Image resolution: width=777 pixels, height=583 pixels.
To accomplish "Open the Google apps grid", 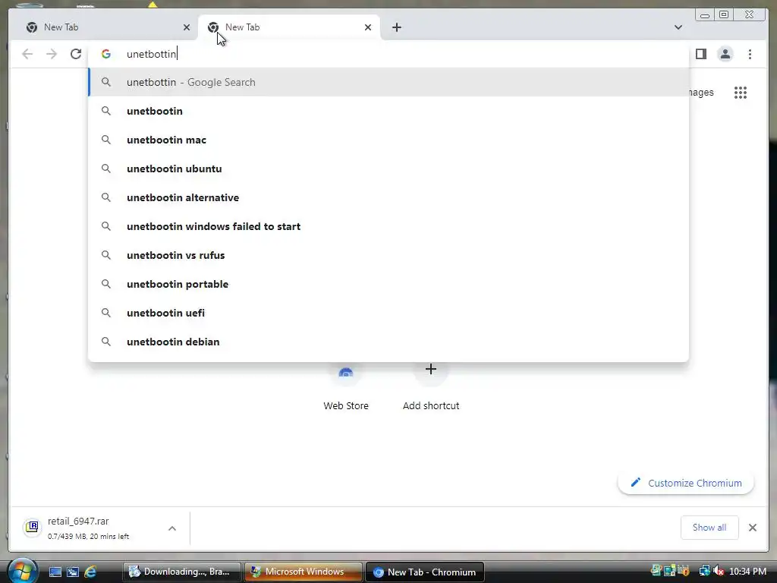I will coord(741,92).
